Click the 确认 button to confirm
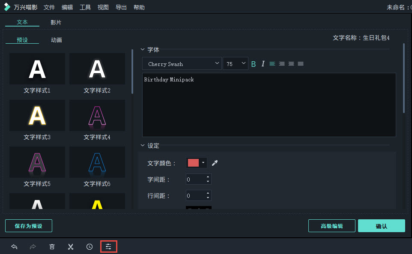The image size is (412, 254). pos(381,226)
